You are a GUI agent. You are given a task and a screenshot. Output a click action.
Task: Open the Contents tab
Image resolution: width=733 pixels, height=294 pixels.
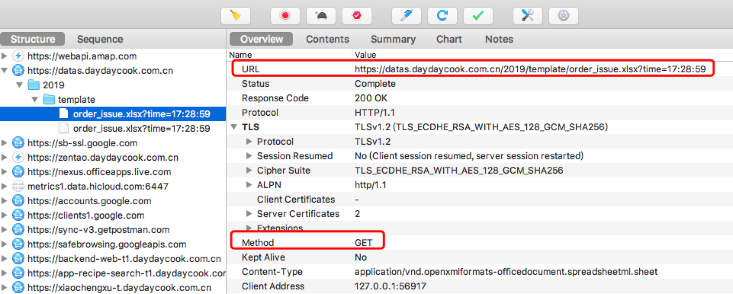tap(327, 39)
